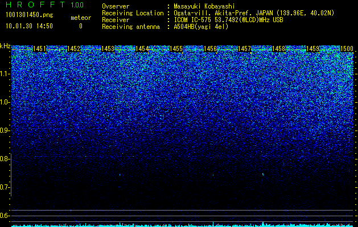Select observer name Masayuki Kobayashi
The height and width of the screenshot is (227, 358).
click(204, 6)
